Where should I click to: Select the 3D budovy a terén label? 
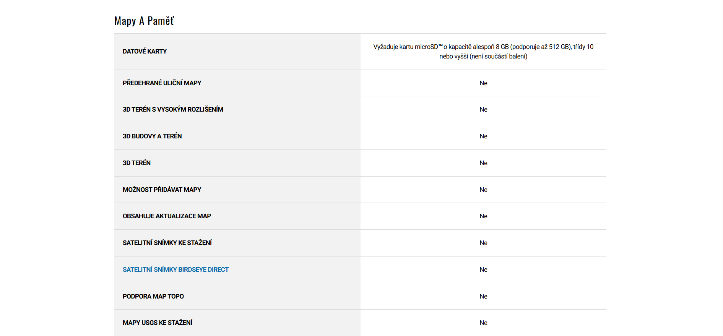coord(152,136)
